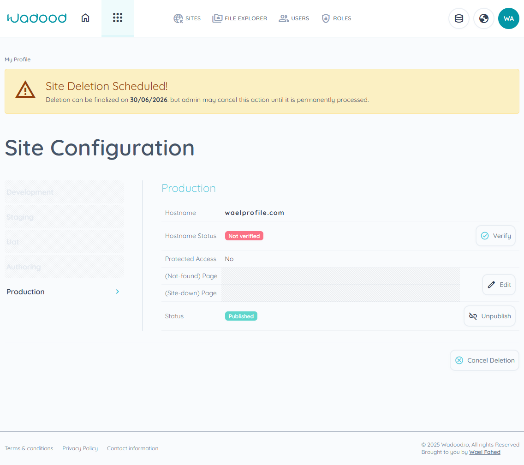Click the warning triangle icon in banner
Screen dimensions: 524x465
click(x=25, y=89)
